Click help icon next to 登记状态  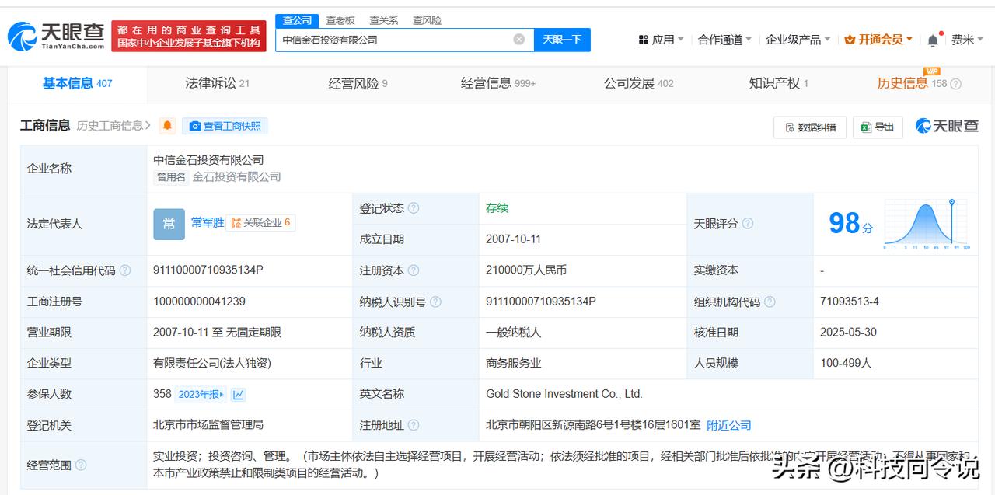pyautogui.click(x=414, y=208)
